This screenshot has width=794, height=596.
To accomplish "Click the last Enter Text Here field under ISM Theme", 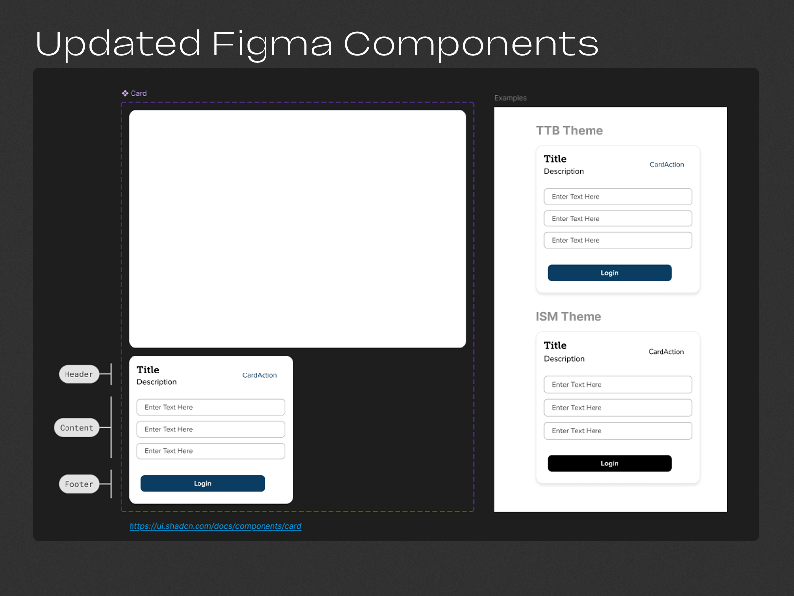I will [x=618, y=430].
